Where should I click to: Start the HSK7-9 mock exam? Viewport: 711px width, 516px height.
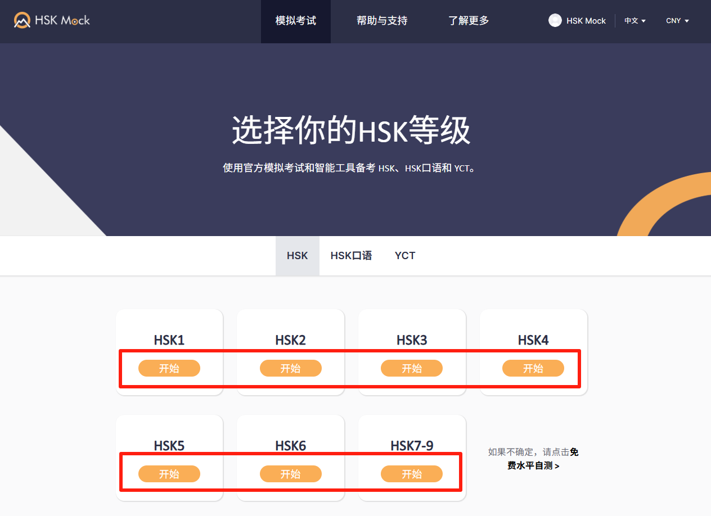412,474
